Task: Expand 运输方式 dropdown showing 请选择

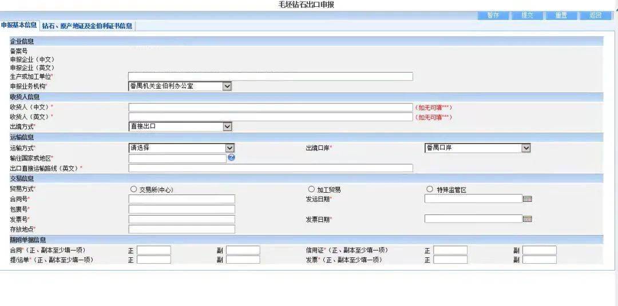Action: pos(182,148)
